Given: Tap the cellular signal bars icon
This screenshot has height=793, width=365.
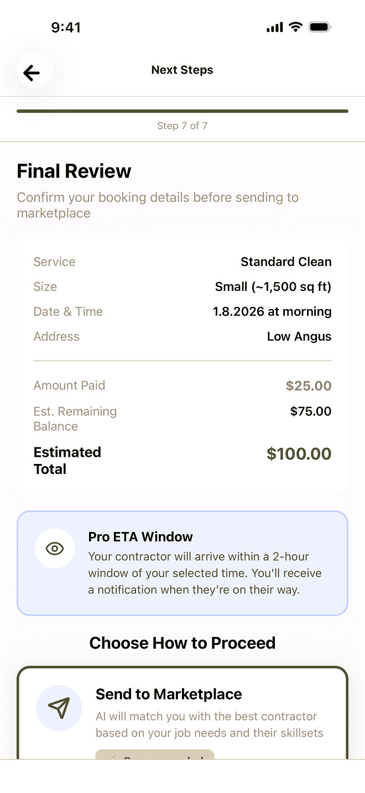Looking at the screenshot, I should [x=274, y=27].
